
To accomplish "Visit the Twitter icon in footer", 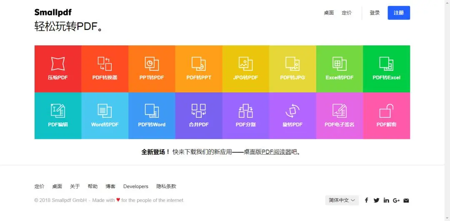I will pyautogui.click(x=377, y=200).
